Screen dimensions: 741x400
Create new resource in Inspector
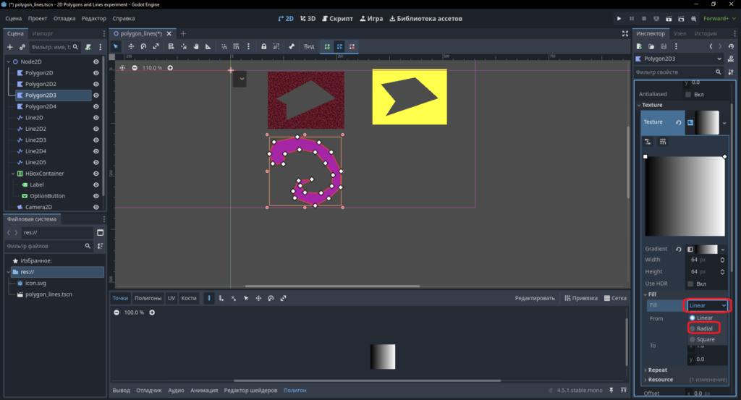click(639, 46)
